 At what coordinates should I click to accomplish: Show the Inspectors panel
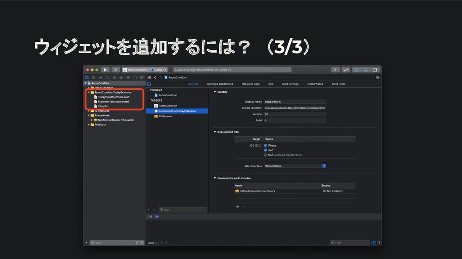[x=375, y=70]
